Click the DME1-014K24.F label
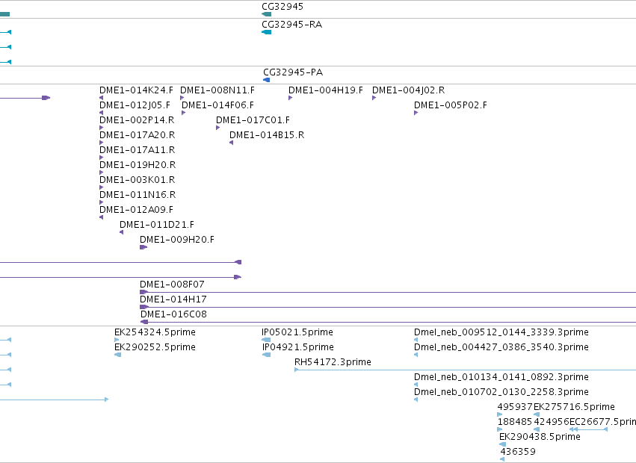The width and height of the screenshot is (636, 463). coord(136,90)
